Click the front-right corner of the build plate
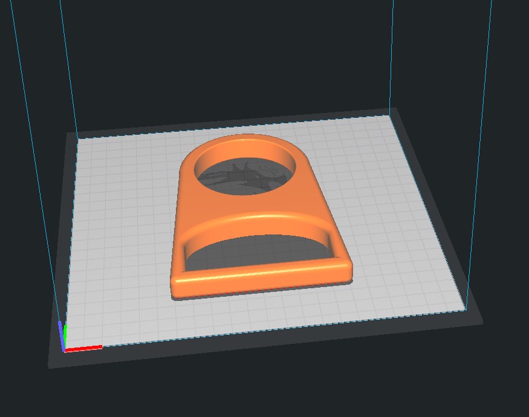Viewport: 529px width, 417px height. point(466,309)
